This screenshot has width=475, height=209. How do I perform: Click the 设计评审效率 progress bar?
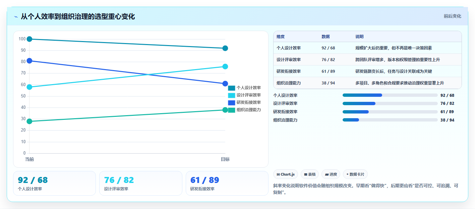pos(390,103)
